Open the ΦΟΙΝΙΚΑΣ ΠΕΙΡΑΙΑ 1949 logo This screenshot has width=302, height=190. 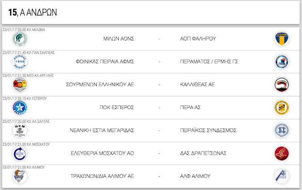point(20,62)
